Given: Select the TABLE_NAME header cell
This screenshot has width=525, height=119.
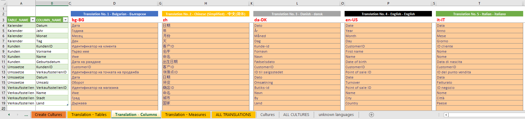Looking at the screenshot, I should [x=21, y=20].
